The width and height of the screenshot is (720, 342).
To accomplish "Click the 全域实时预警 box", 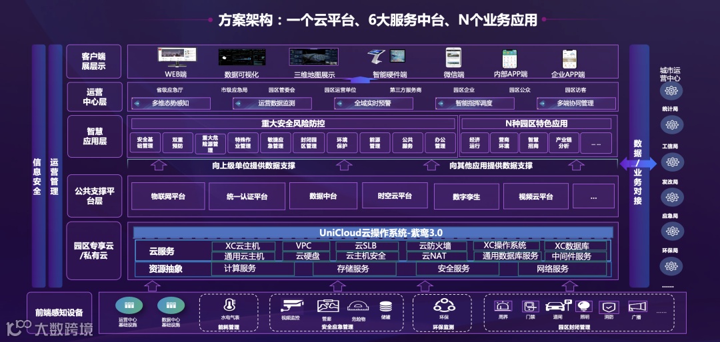I will coord(373,103).
